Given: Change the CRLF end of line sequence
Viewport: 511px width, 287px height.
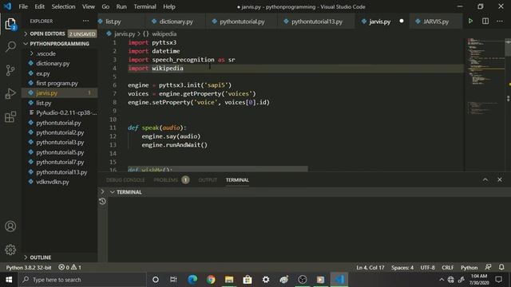Looking at the screenshot, I should pyautogui.click(x=447, y=268).
